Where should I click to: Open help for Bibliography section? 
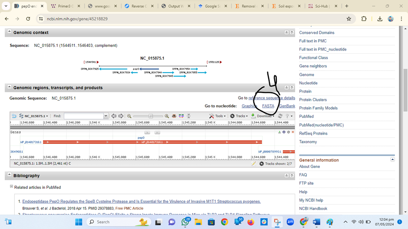tap(292, 175)
